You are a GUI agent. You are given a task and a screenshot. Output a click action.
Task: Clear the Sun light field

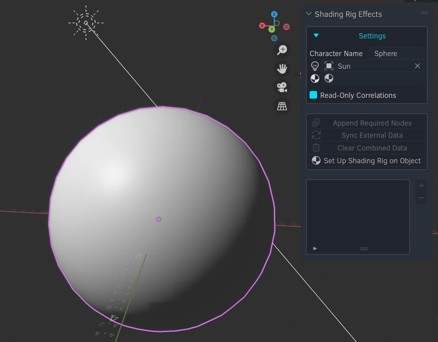417,66
